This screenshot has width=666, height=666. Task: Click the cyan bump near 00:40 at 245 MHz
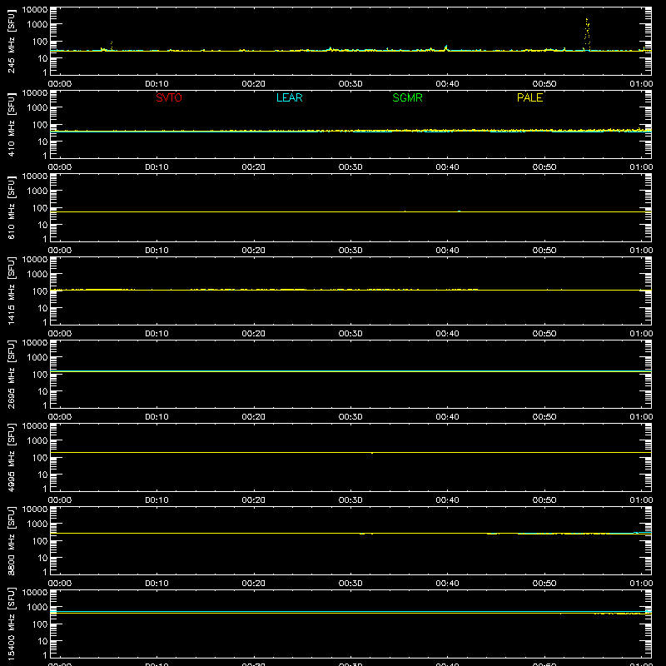click(x=445, y=47)
